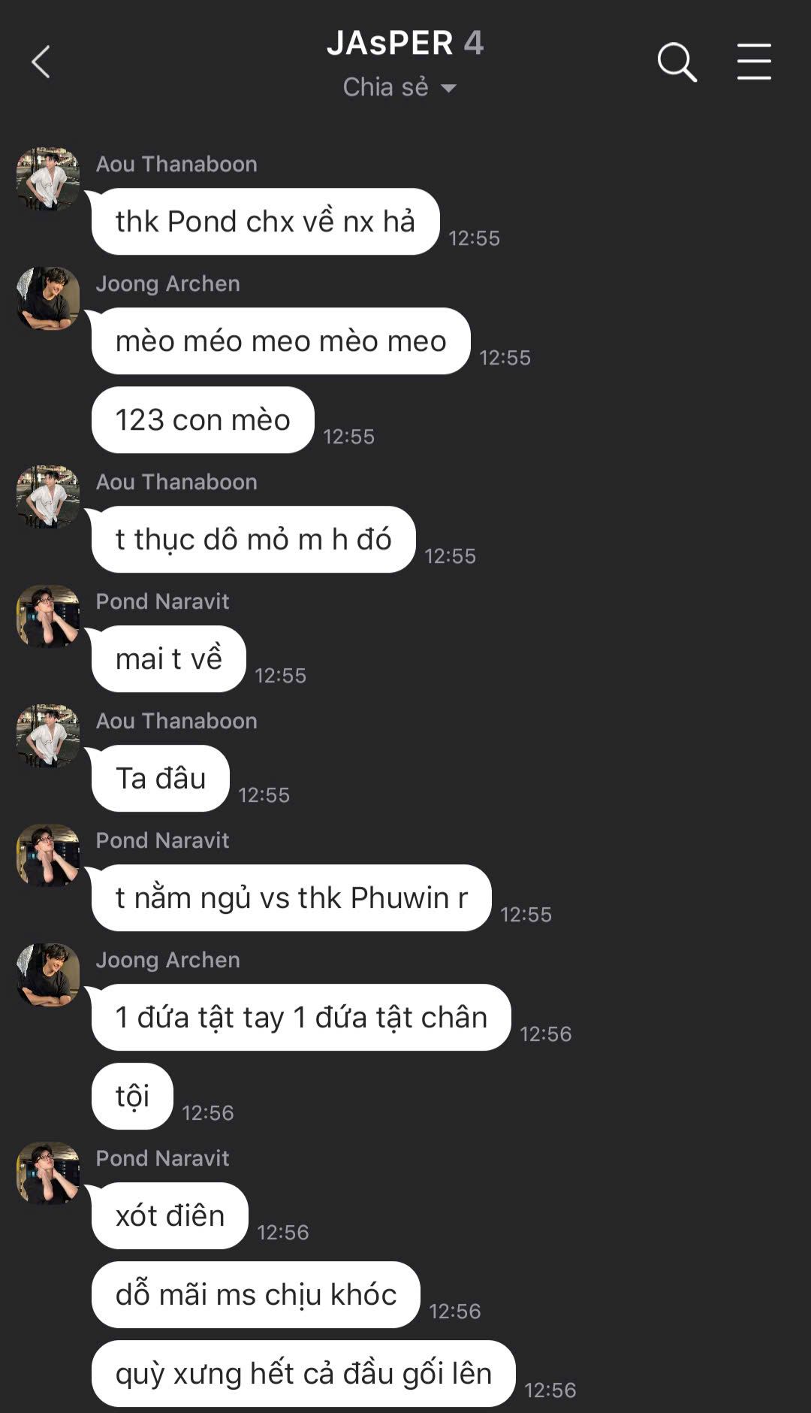Open the chat search magnifier
Viewport: 811px width, 1413px height.
click(677, 62)
